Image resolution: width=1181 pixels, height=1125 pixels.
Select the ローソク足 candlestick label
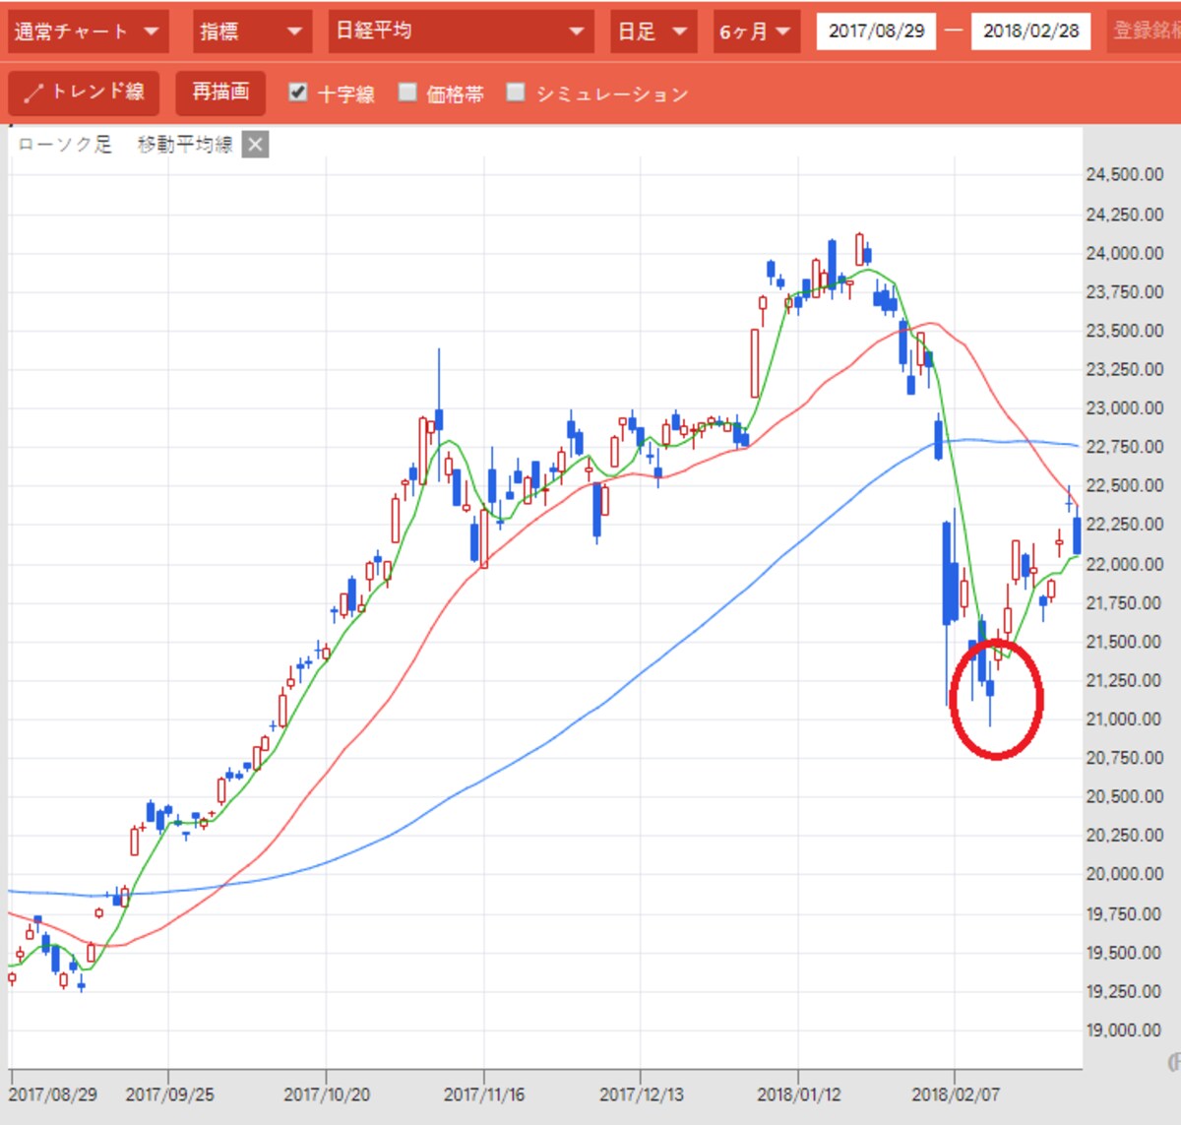click(x=65, y=145)
